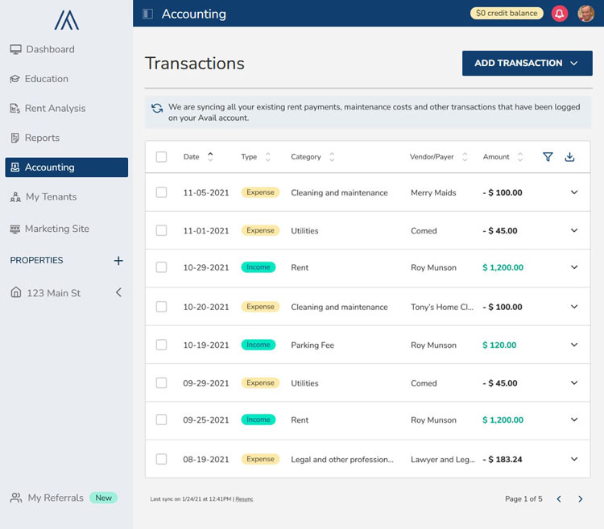The image size is (604, 529).
Task: Click the New badge beside My Referrals
Action: 103,498
